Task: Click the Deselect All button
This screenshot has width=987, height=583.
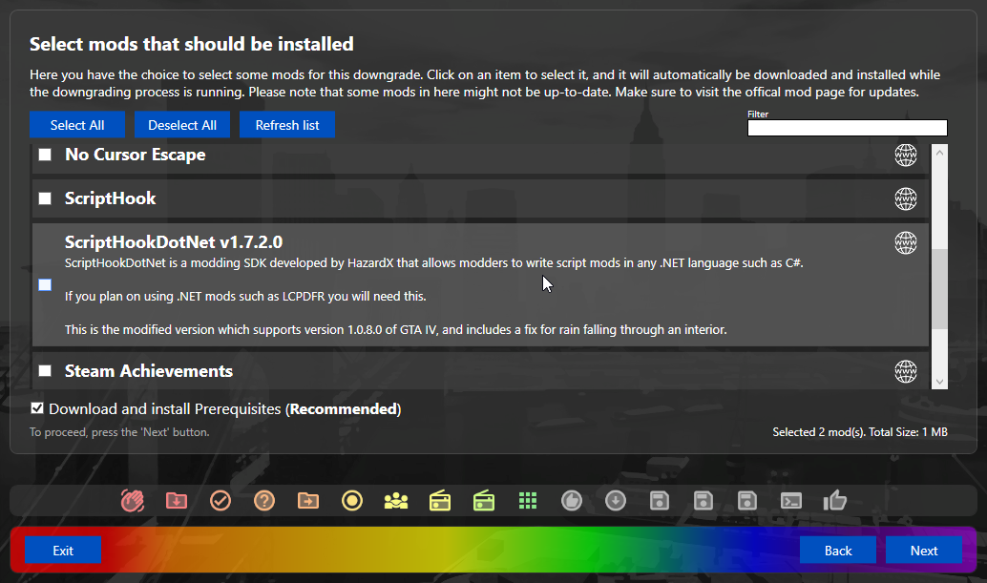Action: coord(182,125)
